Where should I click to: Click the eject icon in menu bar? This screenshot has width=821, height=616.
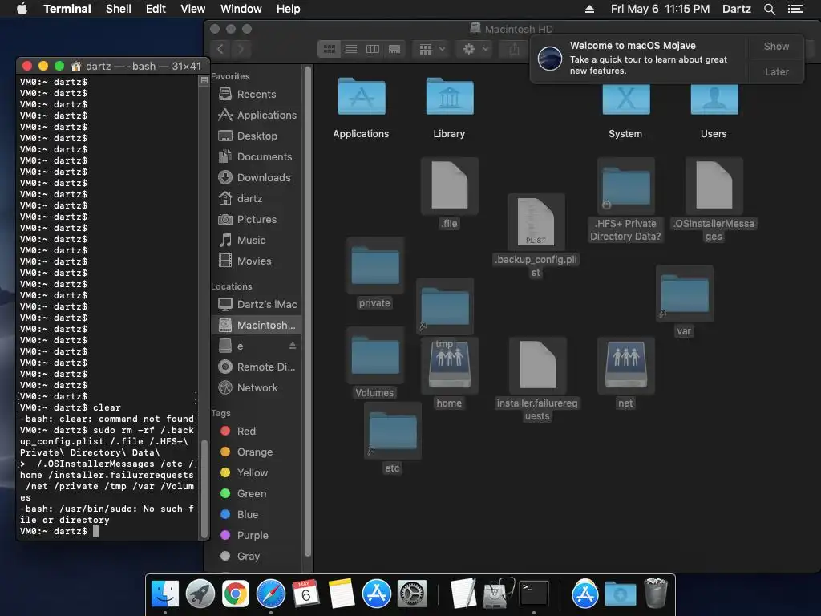589,9
